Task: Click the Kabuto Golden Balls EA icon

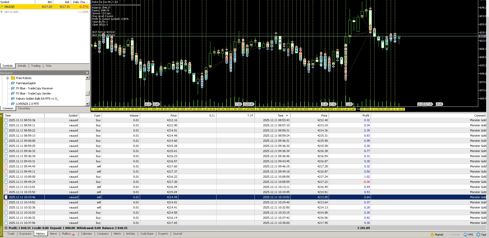Action: tap(13, 99)
